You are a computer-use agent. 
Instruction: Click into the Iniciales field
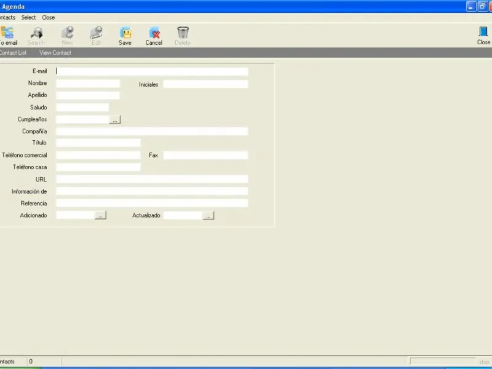pos(205,84)
